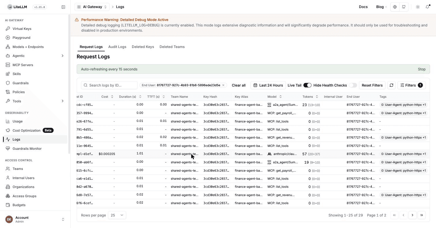Open Blog dropdown menu
This screenshot has width=436, height=228.
pyautogui.click(x=381, y=7)
